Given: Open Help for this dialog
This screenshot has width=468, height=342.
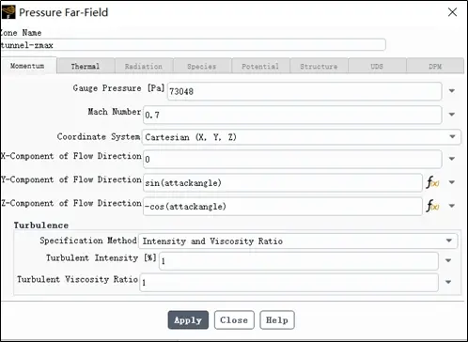Looking at the screenshot, I should 277,320.
